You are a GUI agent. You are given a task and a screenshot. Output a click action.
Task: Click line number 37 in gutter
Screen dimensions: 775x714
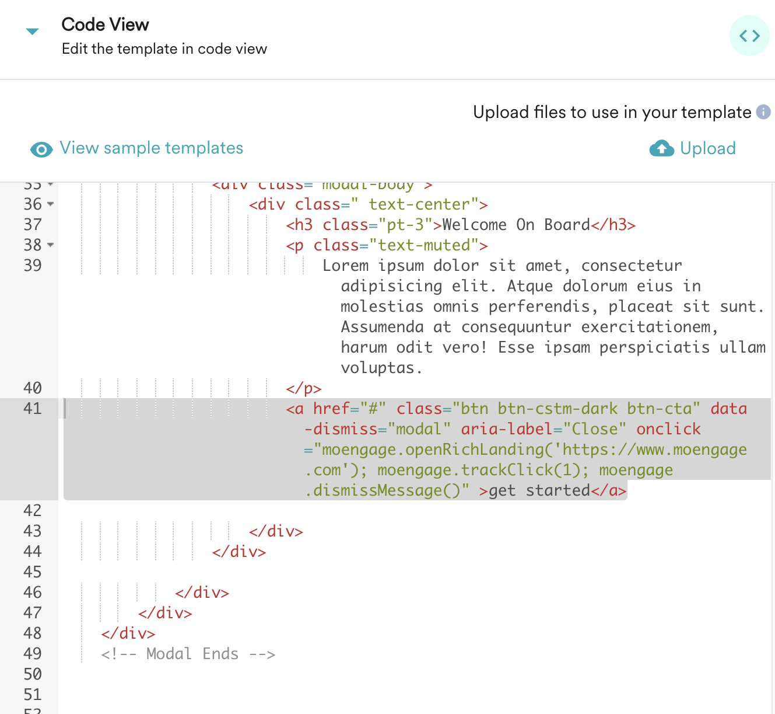(x=33, y=224)
